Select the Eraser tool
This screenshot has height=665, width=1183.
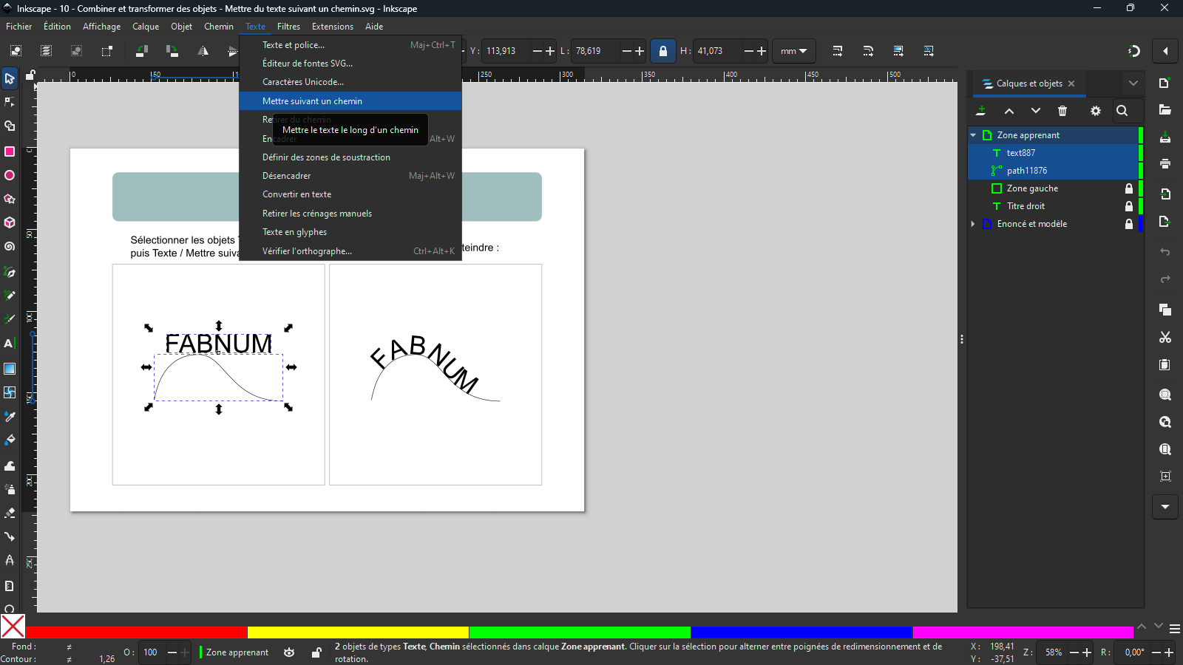pos(10,513)
